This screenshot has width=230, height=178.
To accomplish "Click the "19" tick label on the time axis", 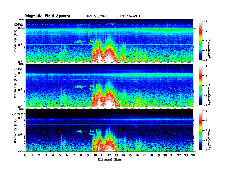I will pyautogui.click(x=158, y=155).
